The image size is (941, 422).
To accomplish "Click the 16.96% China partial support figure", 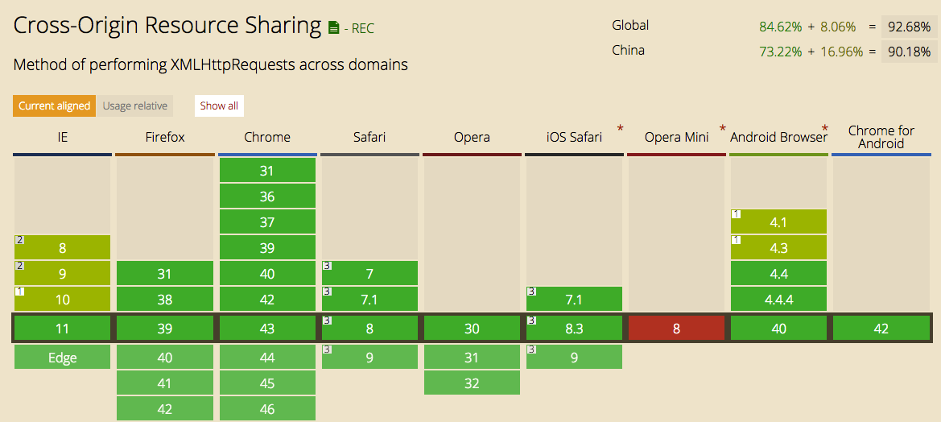I will tap(840, 52).
